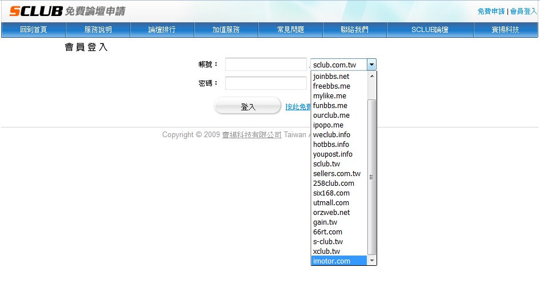Open the 服務說明 menu item
Viewport: 540px width, 287px height.
[x=98, y=30]
